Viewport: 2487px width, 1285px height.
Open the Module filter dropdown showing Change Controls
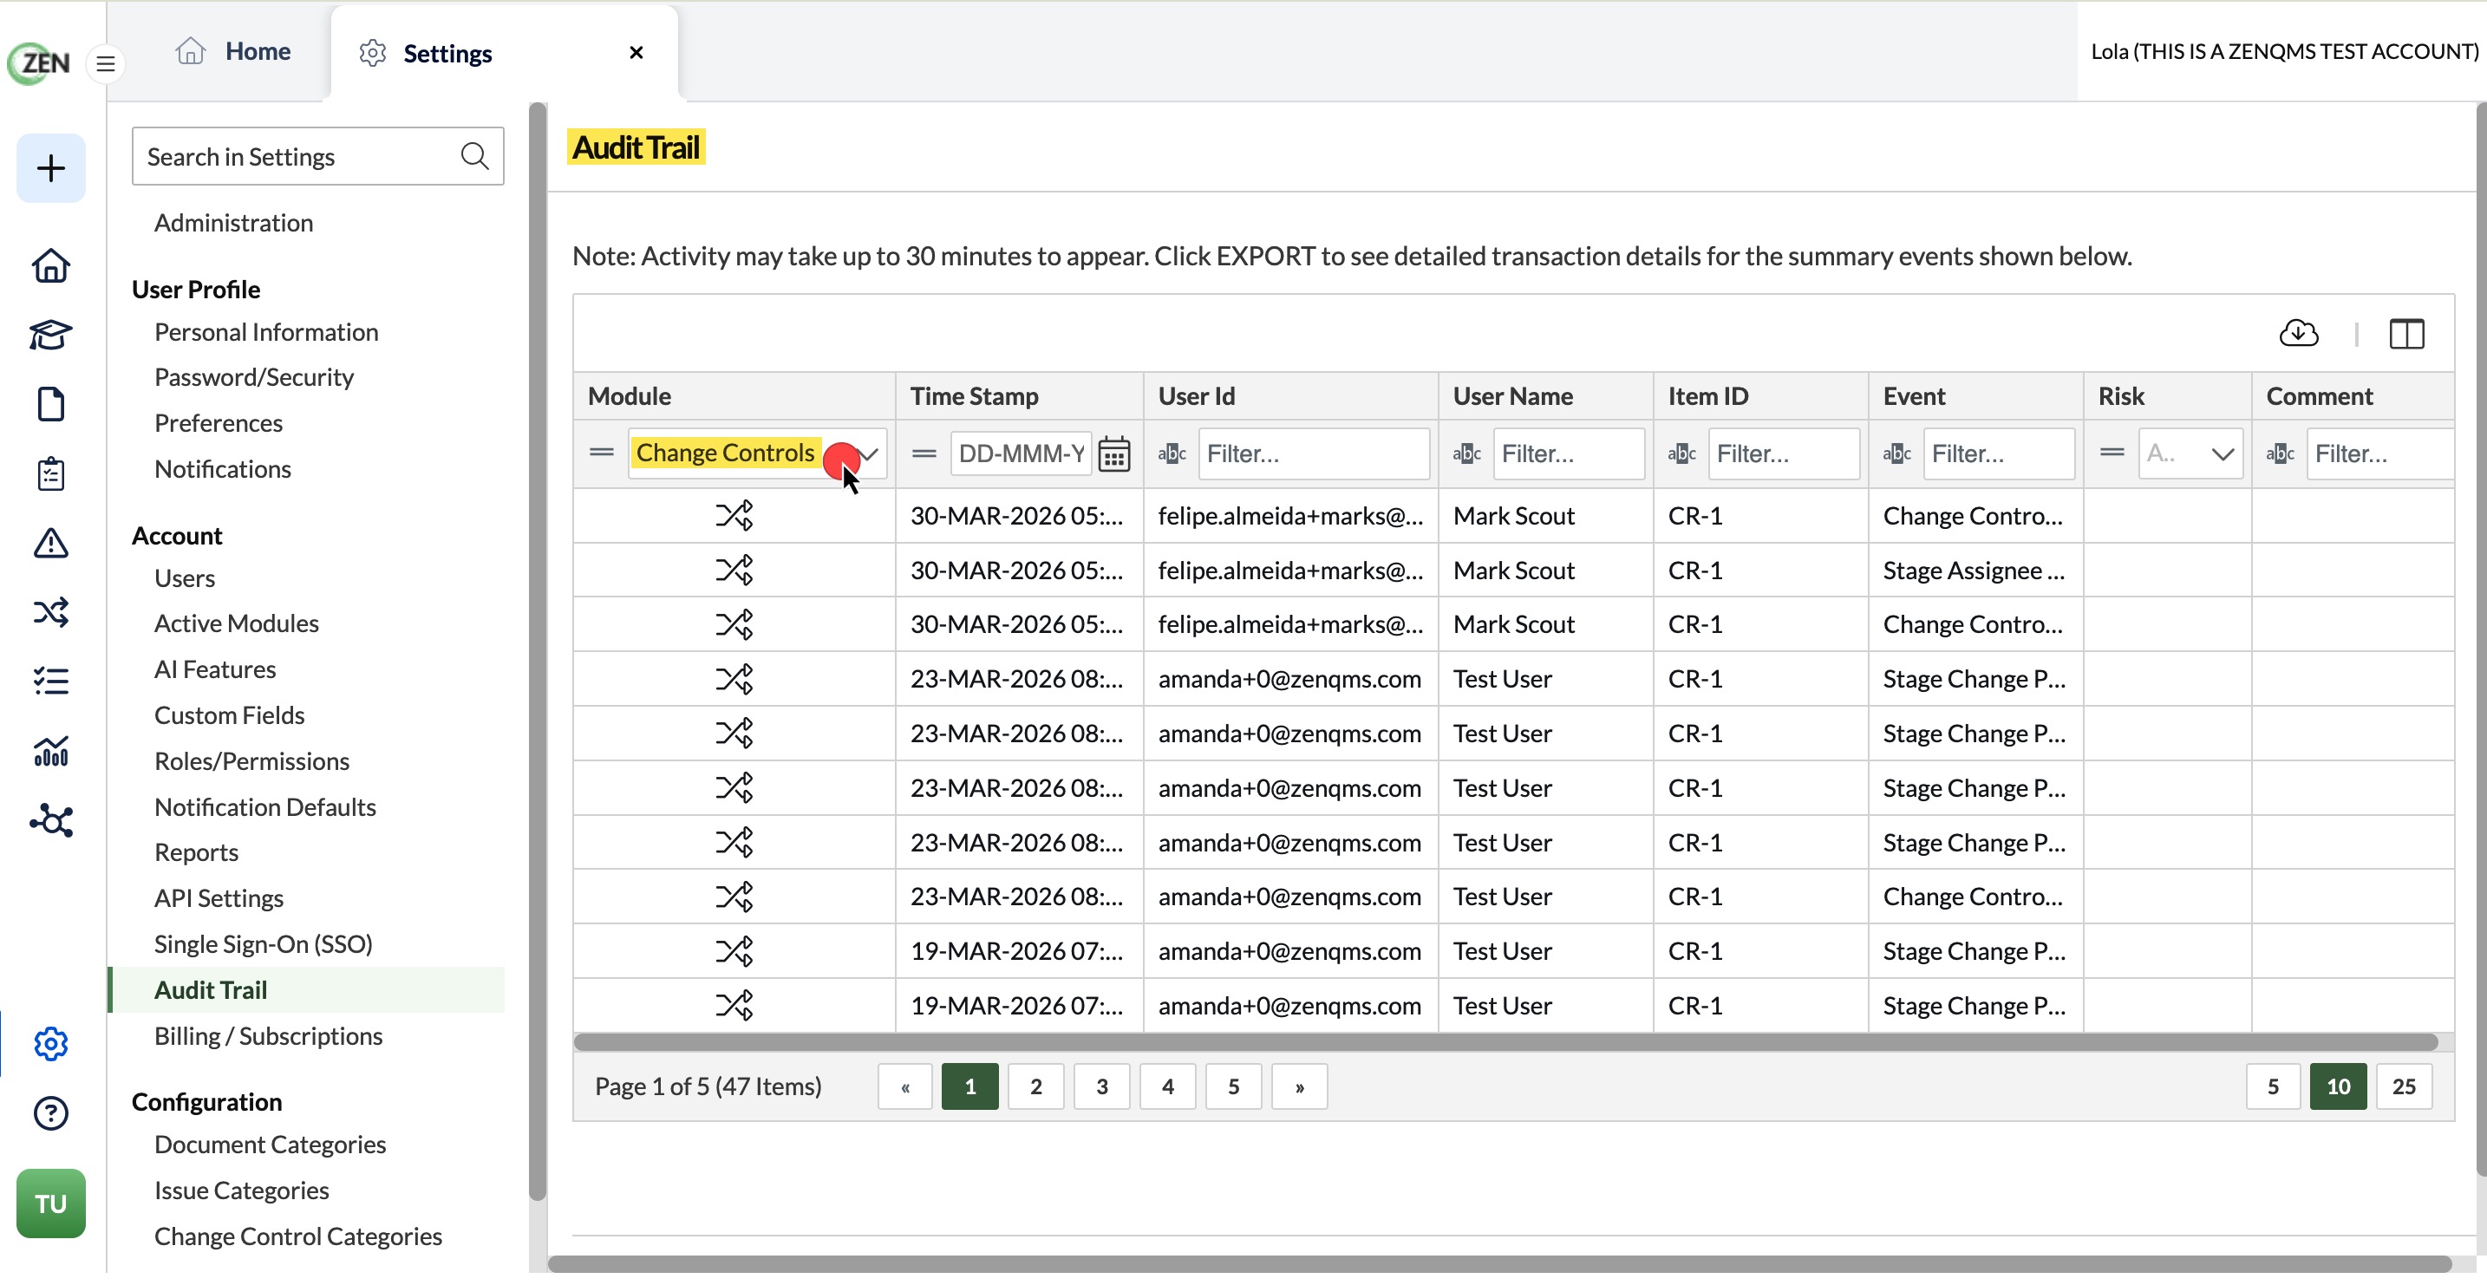point(758,454)
